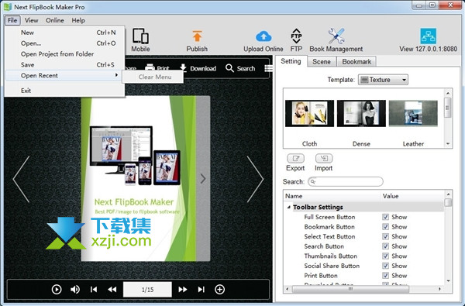Click the Value column header
The width and height of the screenshot is (465, 306).
pos(413,196)
